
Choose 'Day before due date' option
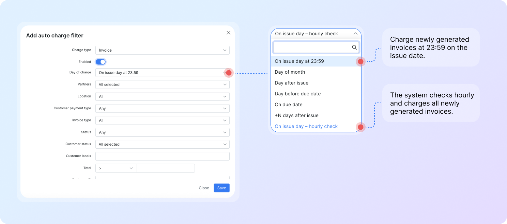[316, 94]
